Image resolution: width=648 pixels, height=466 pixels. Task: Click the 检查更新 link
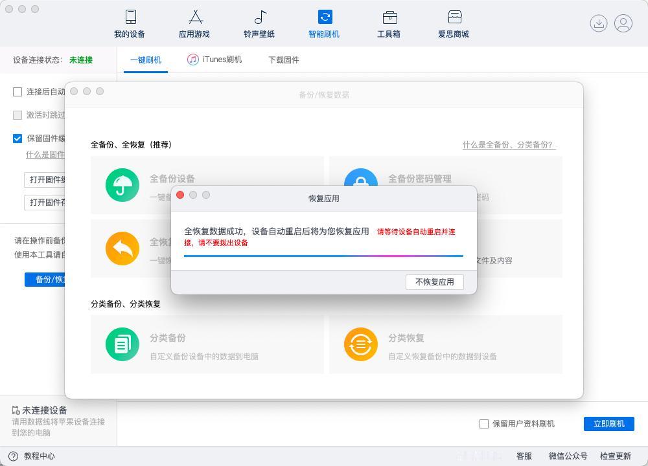coord(616,456)
